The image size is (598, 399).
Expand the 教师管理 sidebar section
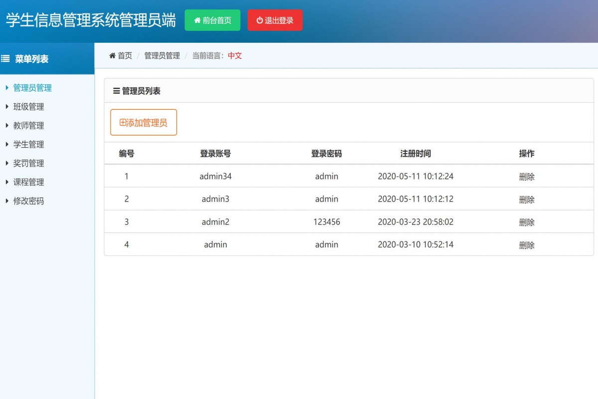click(28, 125)
